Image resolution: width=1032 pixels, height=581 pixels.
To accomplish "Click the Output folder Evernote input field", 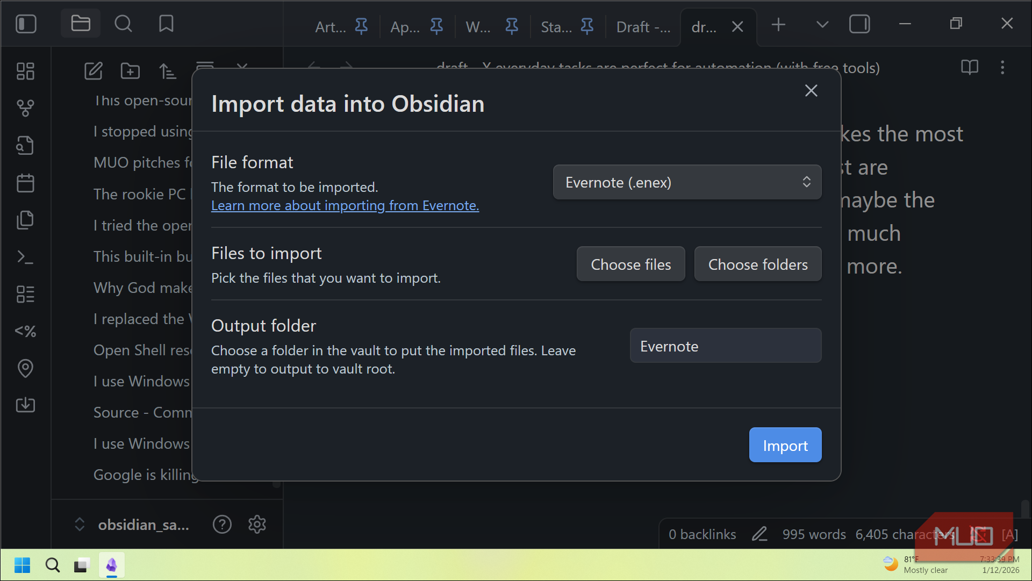I will point(725,346).
